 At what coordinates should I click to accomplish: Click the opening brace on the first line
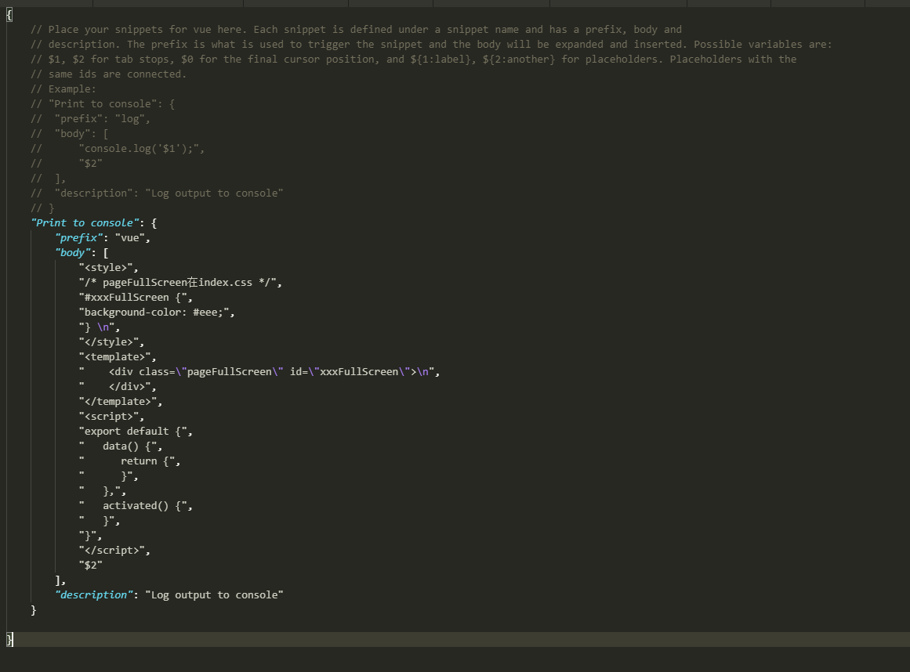(x=9, y=15)
